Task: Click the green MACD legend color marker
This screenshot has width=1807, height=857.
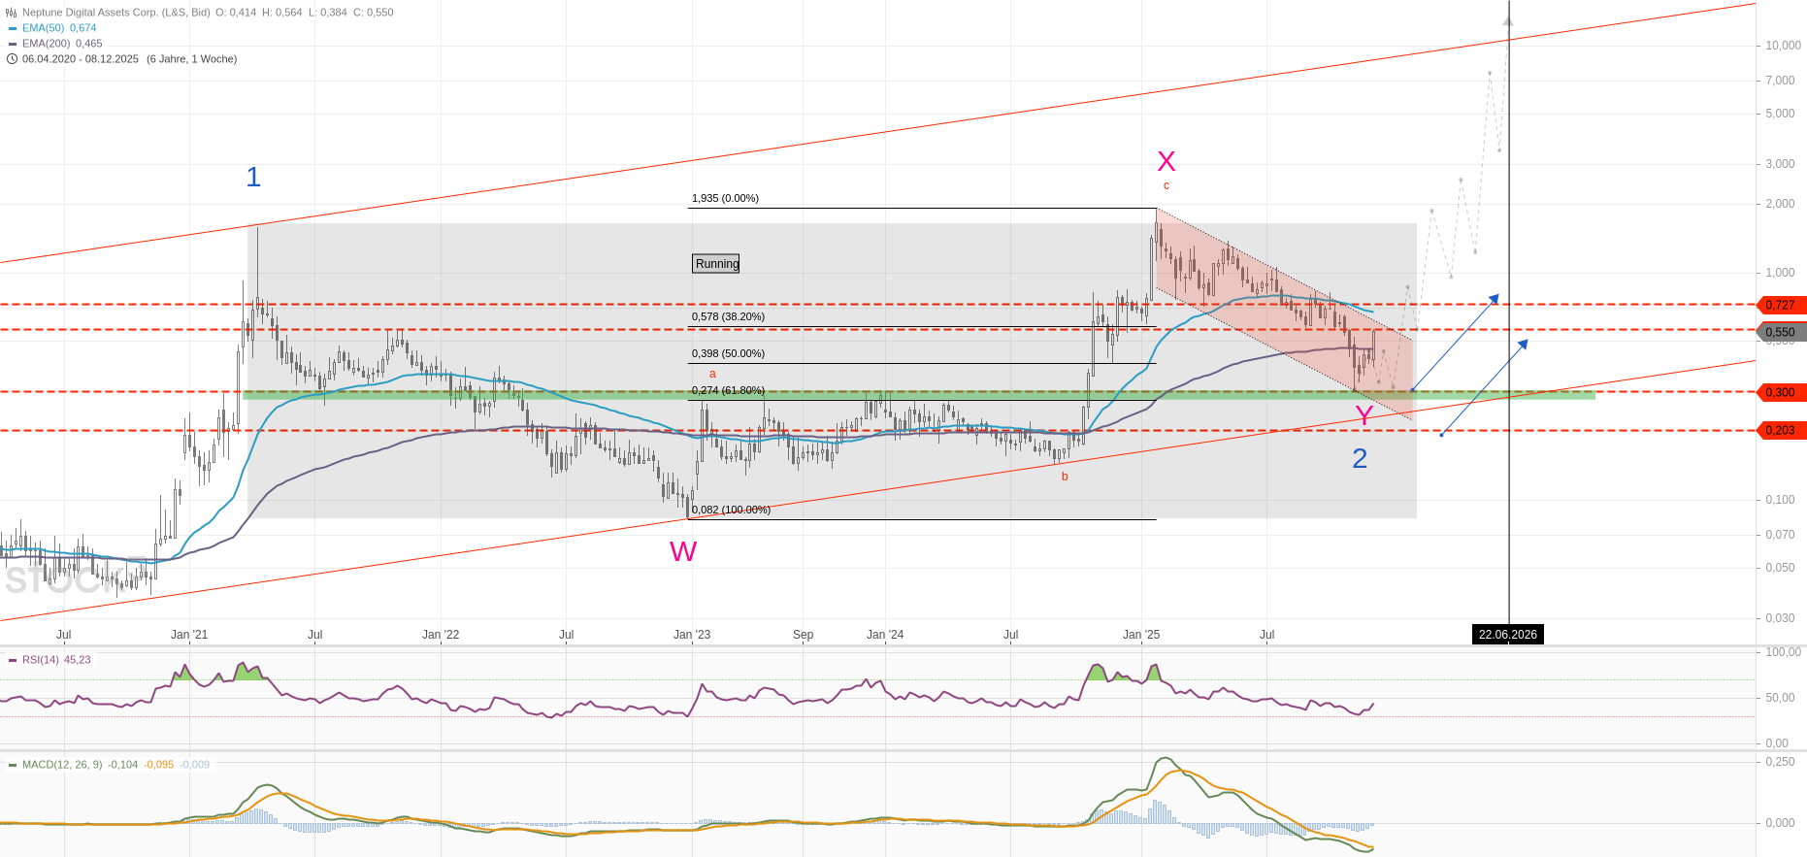Action: (13, 765)
